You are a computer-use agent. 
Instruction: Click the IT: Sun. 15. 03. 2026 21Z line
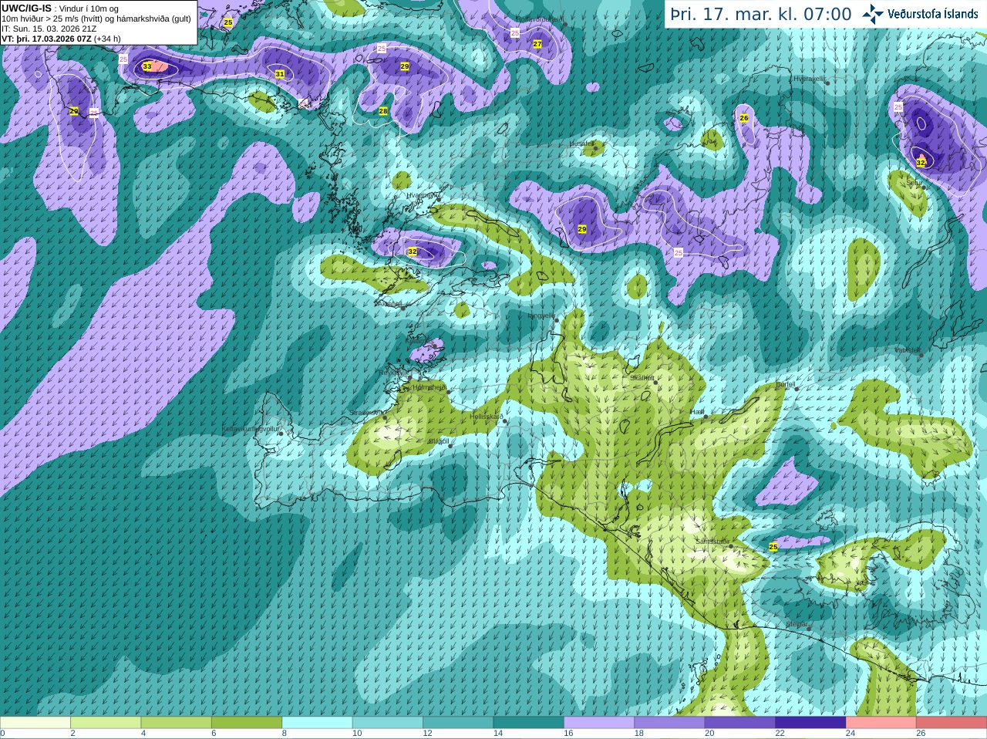click(49, 29)
